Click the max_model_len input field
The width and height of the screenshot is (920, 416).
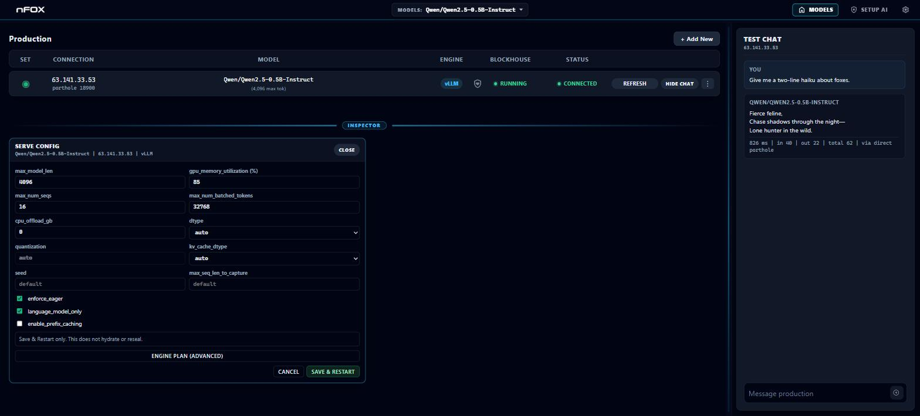[x=100, y=182]
